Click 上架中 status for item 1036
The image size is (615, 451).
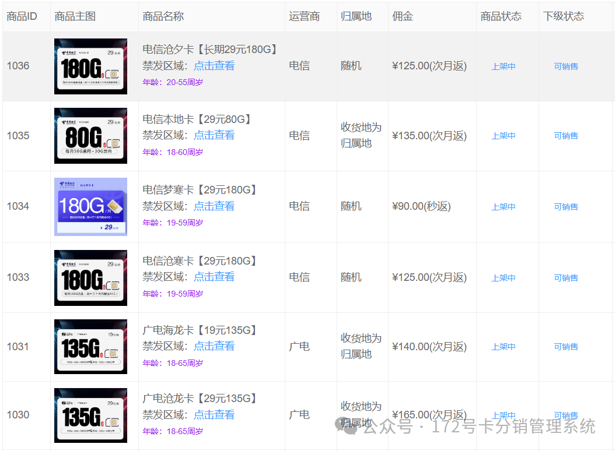coord(504,66)
